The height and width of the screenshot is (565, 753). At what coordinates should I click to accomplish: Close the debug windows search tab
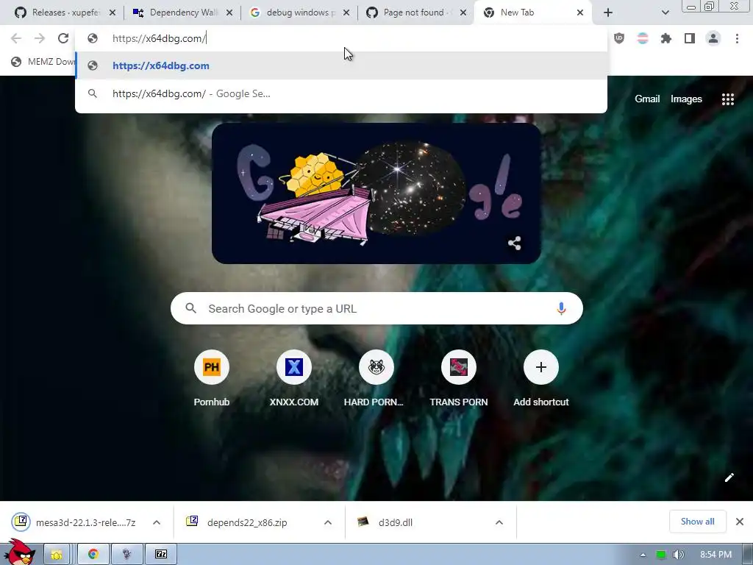(346, 13)
